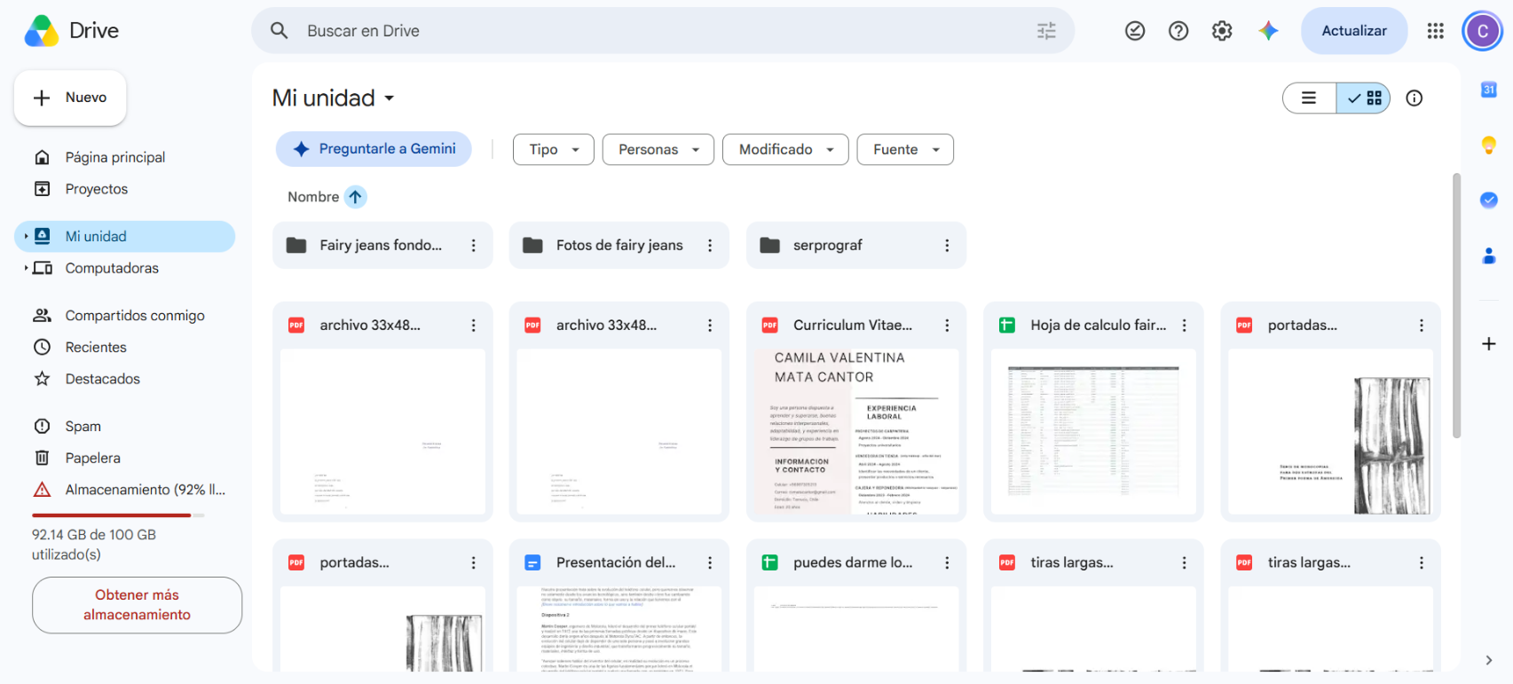Open the Hoja de calculo spreadsheet thumbnail
The image size is (1513, 684).
coord(1093,431)
